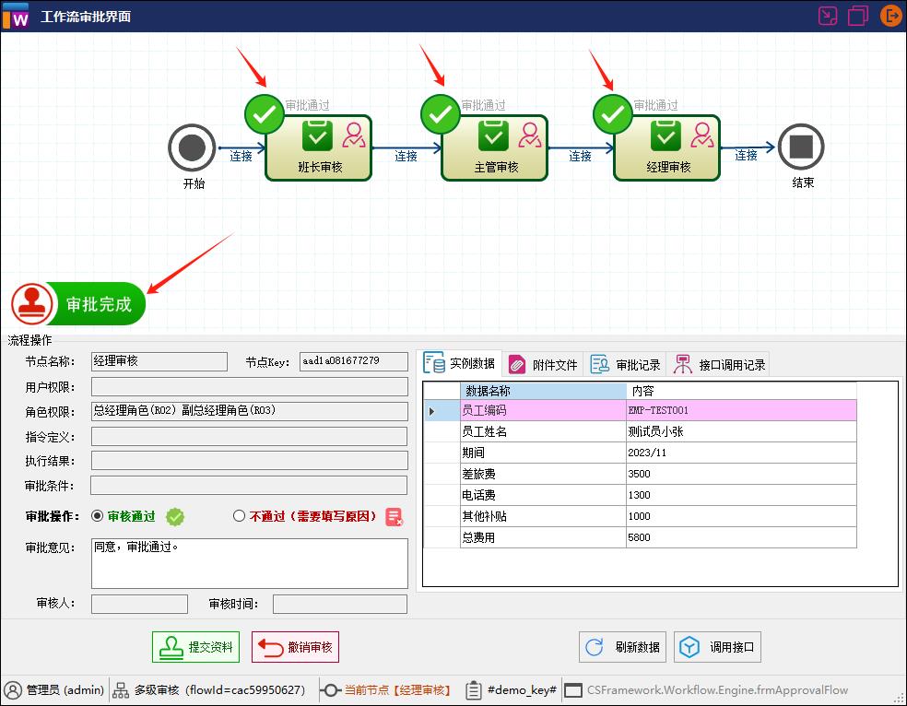Viewport: 907px width, 706px height.
Task: Click the W logo icon in the title bar
Action: pyautogui.click(x=16, y=16)
